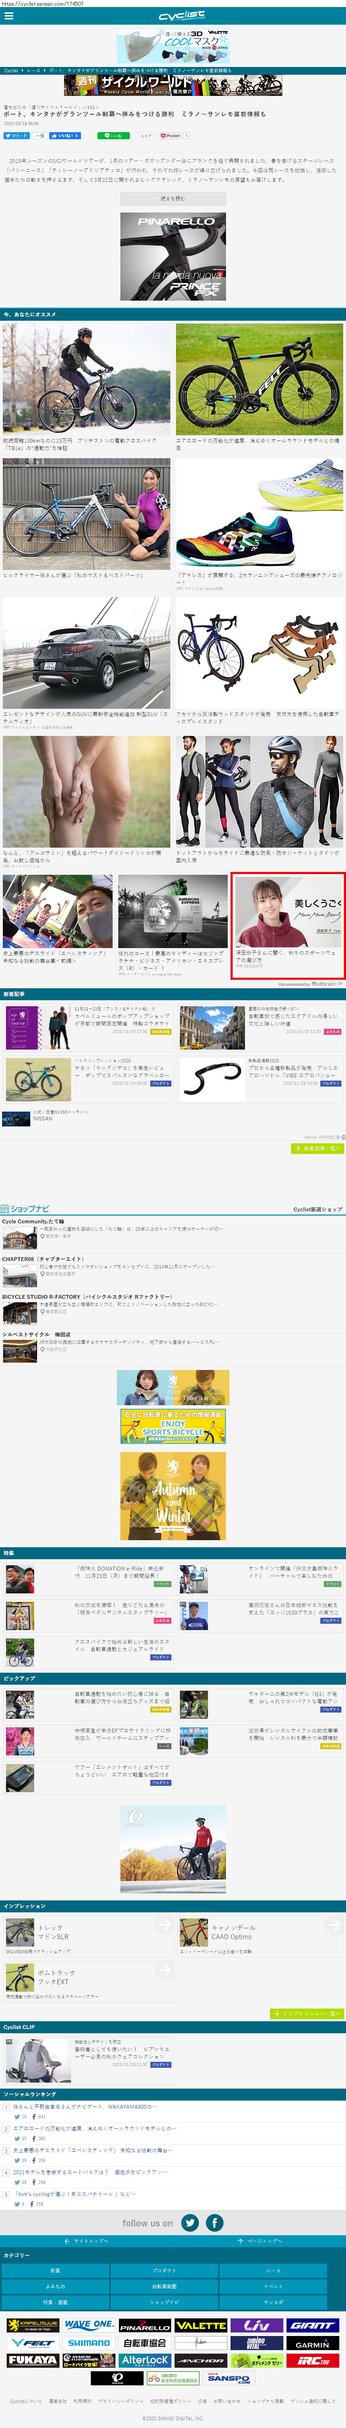
Task: Open the Autumn and Winter banner
Action: [173, 1496]
